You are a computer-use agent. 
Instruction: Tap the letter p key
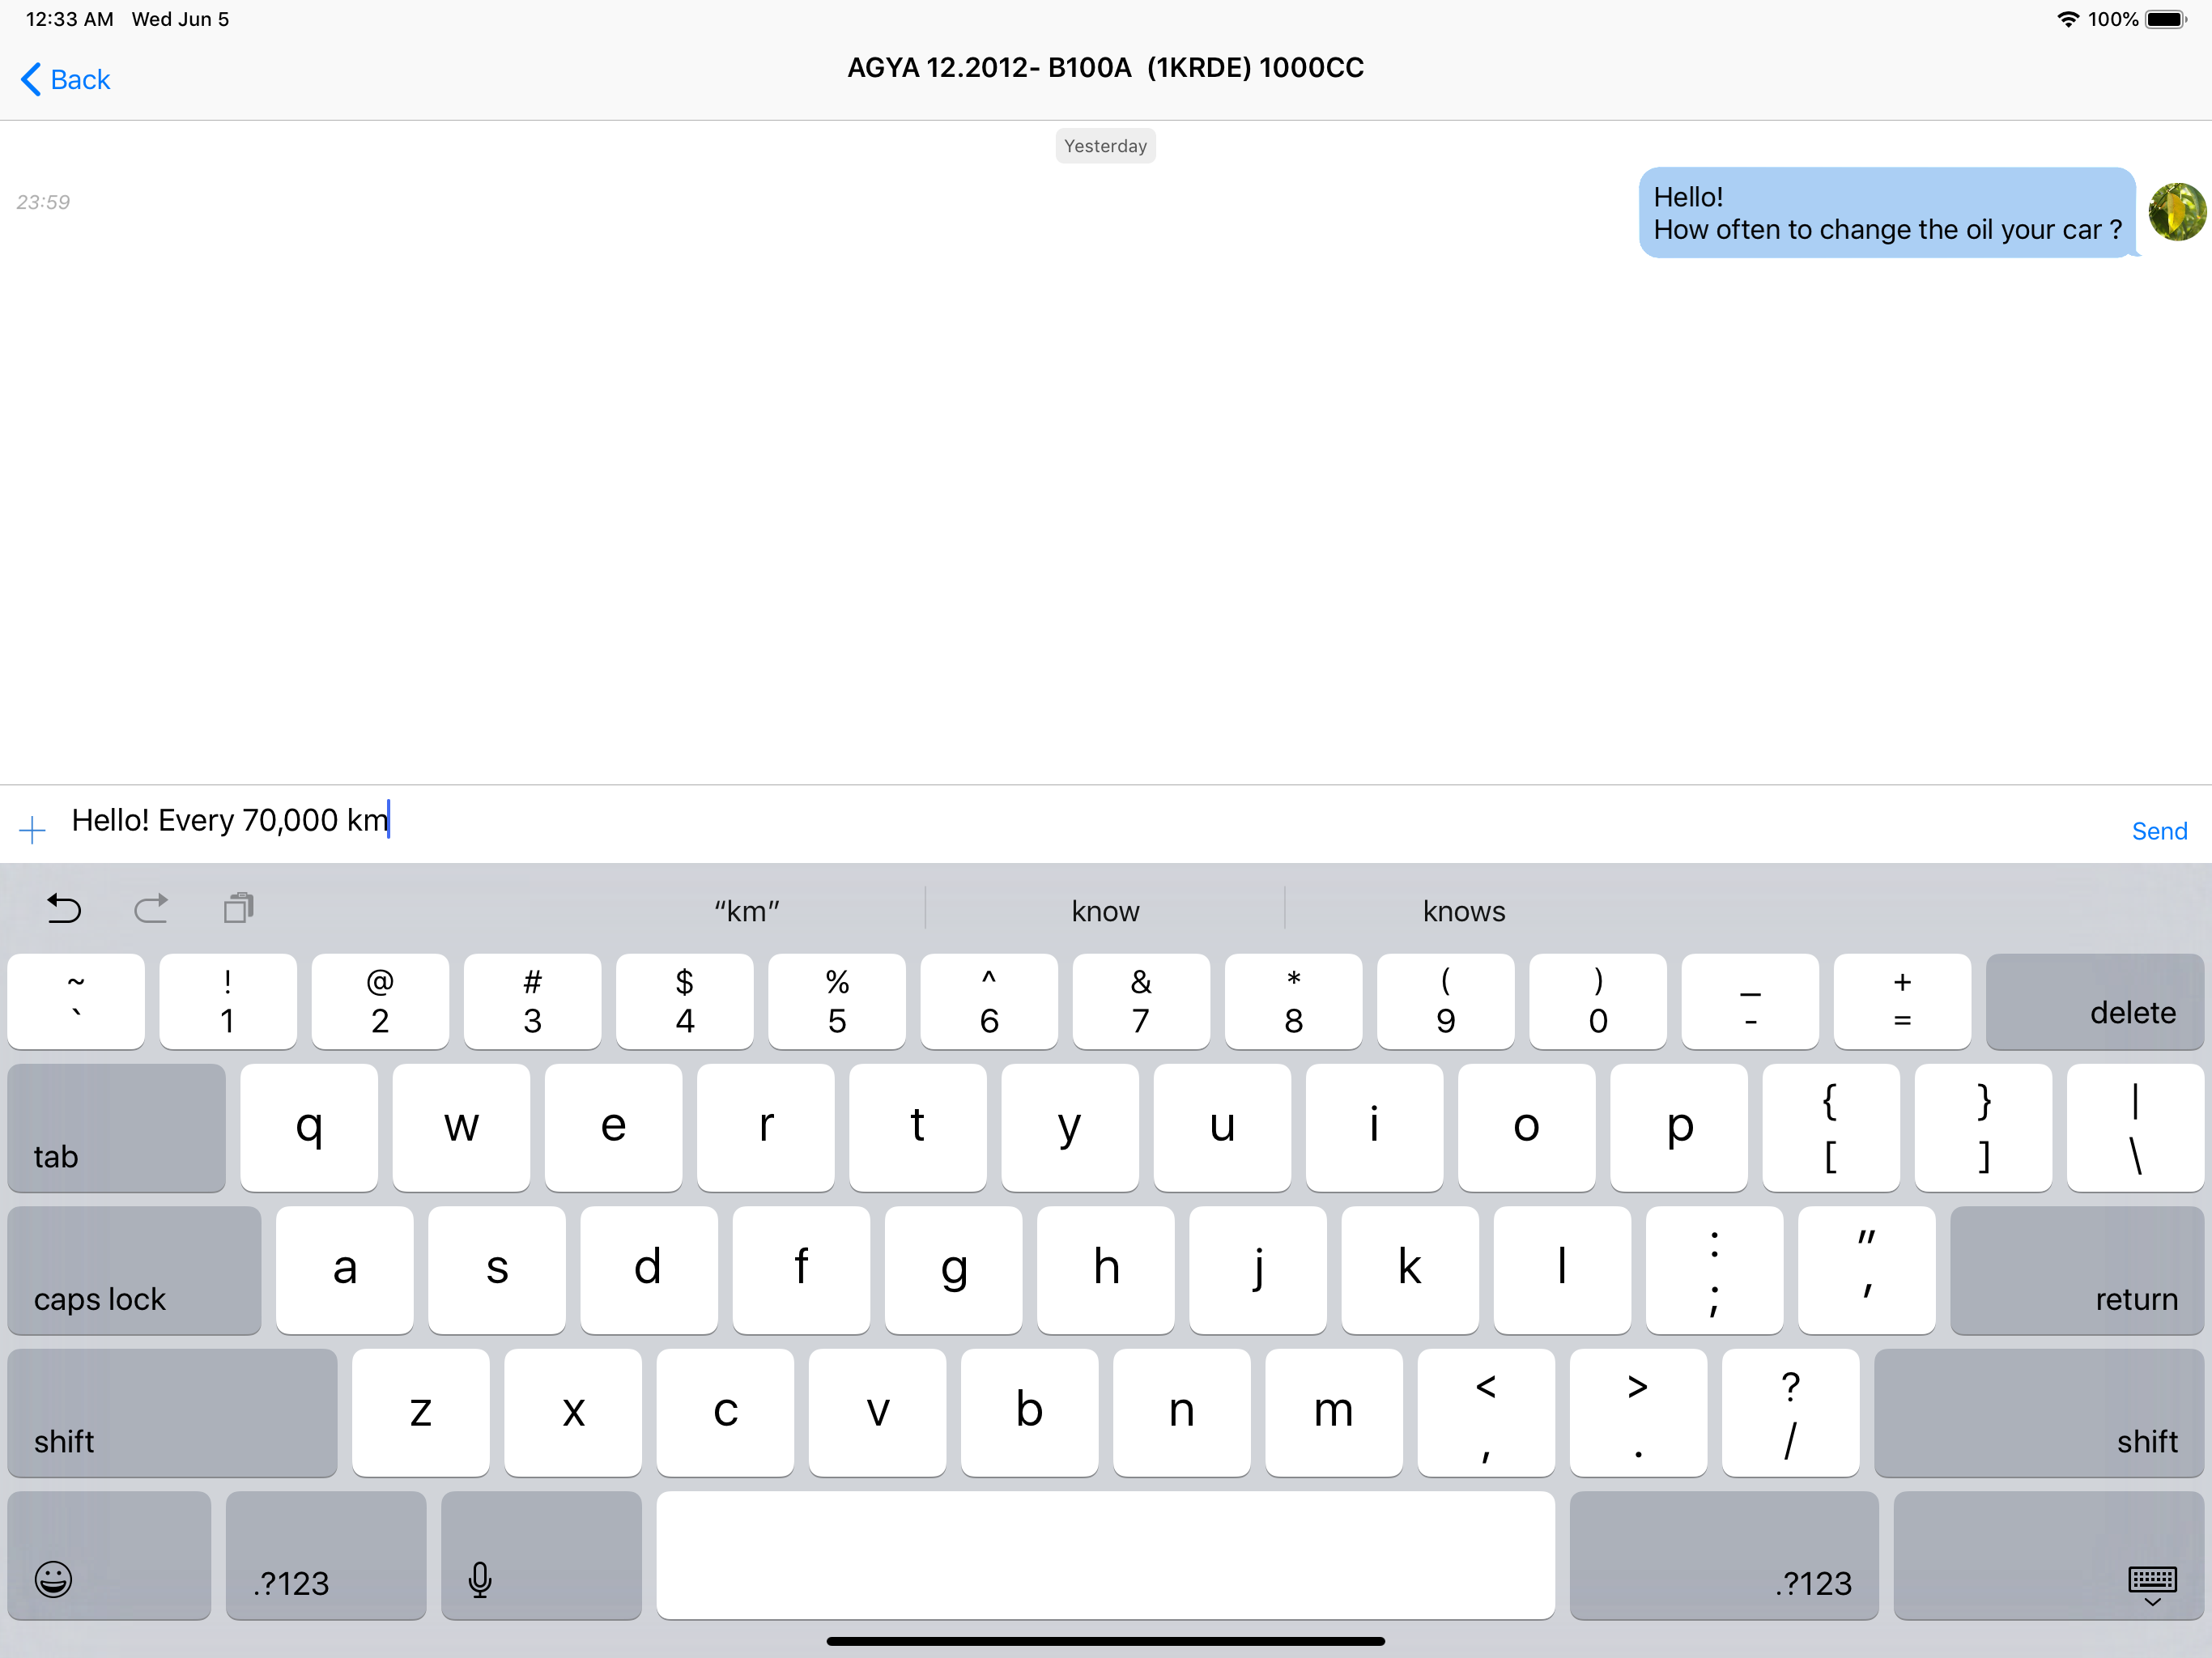tap(1679, 1128)
